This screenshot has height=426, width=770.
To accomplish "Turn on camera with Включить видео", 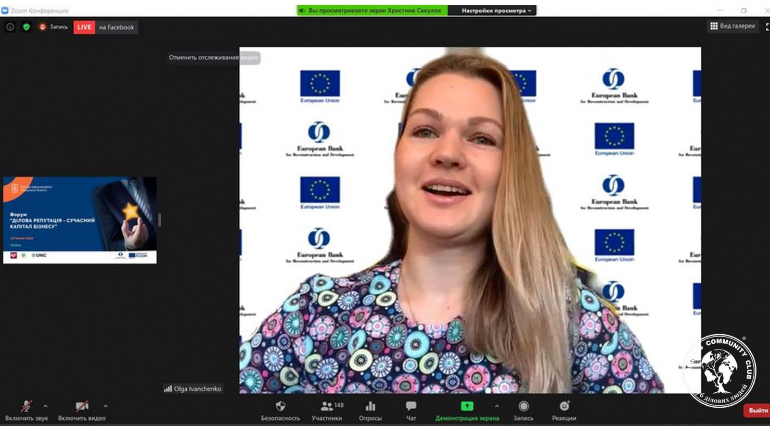I will pos(82,411).
